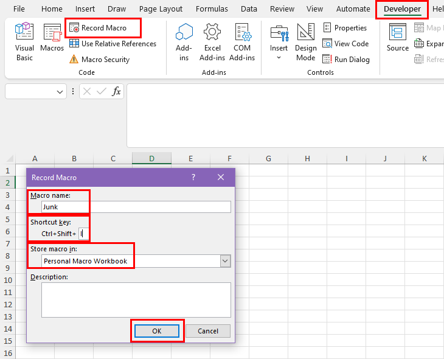Open the Data tab
444x359 pixels.
(x=249, y=9)
